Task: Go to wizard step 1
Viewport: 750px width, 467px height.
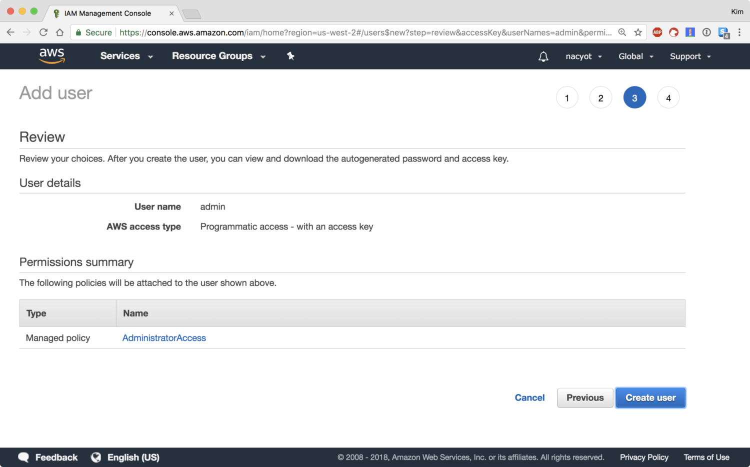Action: [x=567, y=98]
